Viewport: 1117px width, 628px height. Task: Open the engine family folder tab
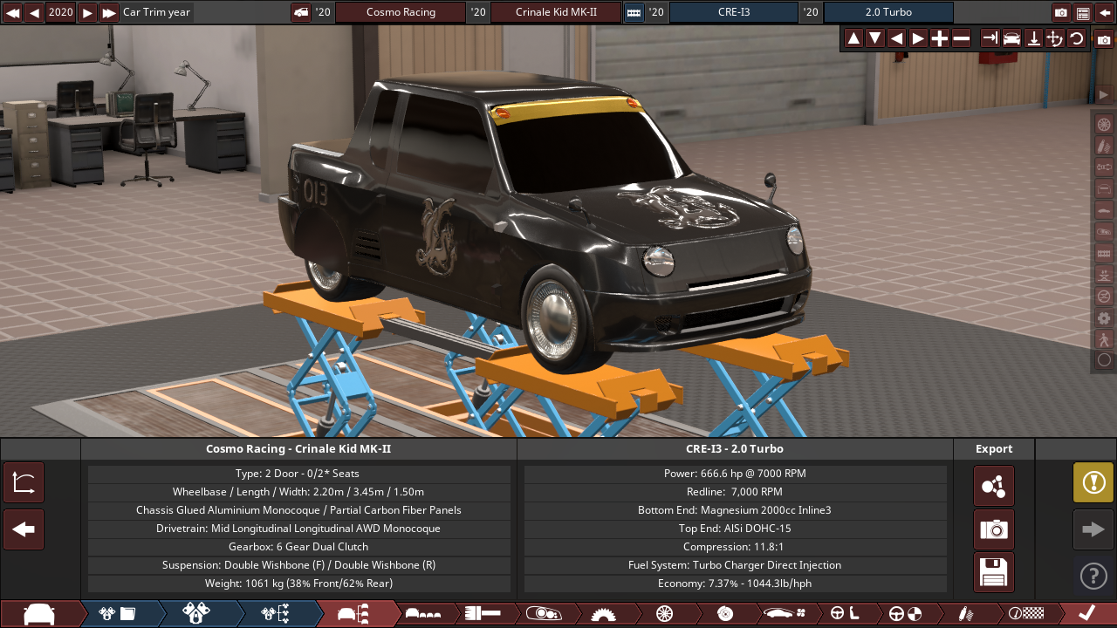[x=119, y=614]
